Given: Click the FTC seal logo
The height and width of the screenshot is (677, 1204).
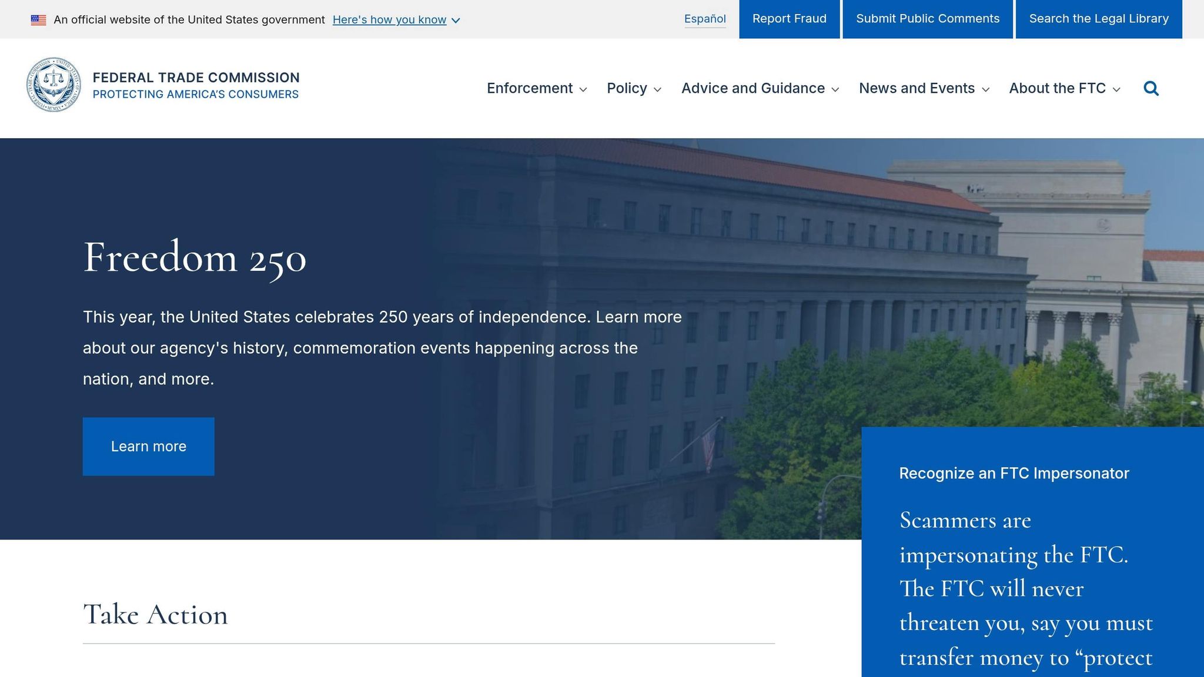Looking at the screenshot, I should click(x=54, y=85).
